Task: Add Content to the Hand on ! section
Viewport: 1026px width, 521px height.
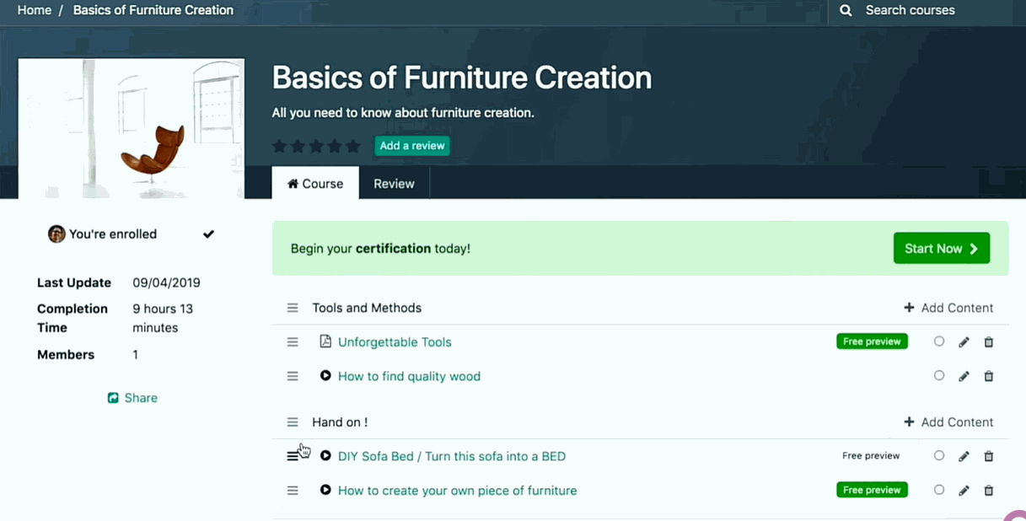Action: point(948,422)
